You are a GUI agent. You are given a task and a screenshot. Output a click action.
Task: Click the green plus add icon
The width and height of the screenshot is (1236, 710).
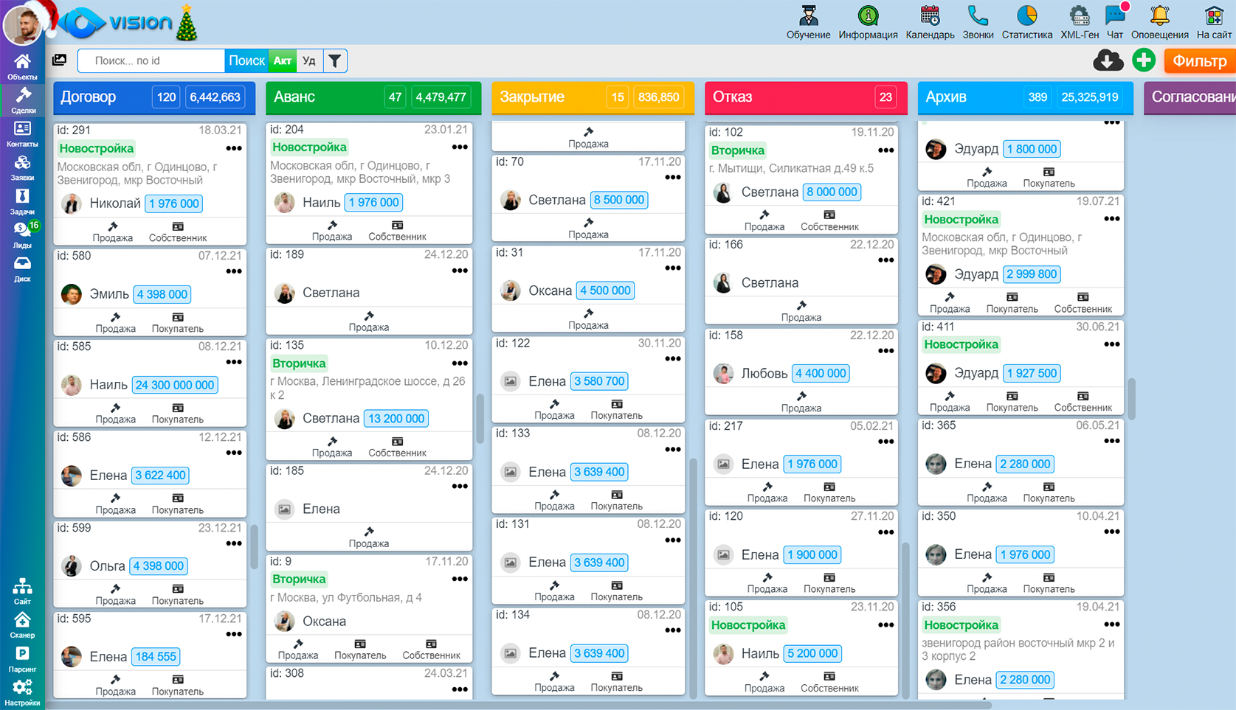point(1144,60)
